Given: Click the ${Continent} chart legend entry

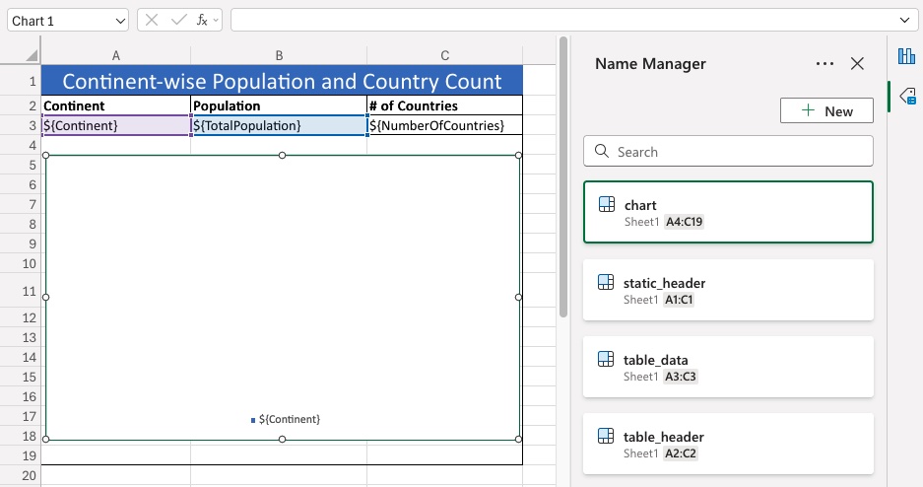Looking at the screenshot, I should 286,419.
